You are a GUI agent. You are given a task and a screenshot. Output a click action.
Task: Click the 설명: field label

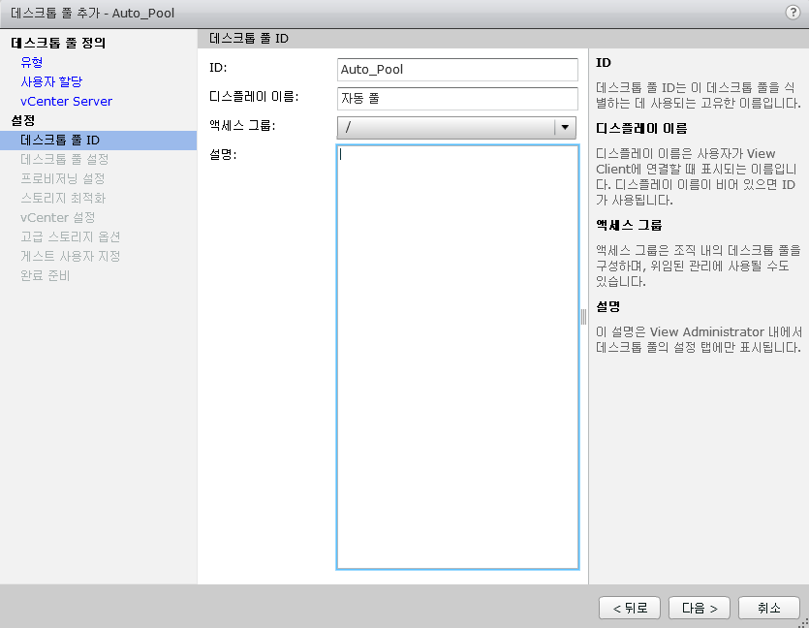point(223,154)
